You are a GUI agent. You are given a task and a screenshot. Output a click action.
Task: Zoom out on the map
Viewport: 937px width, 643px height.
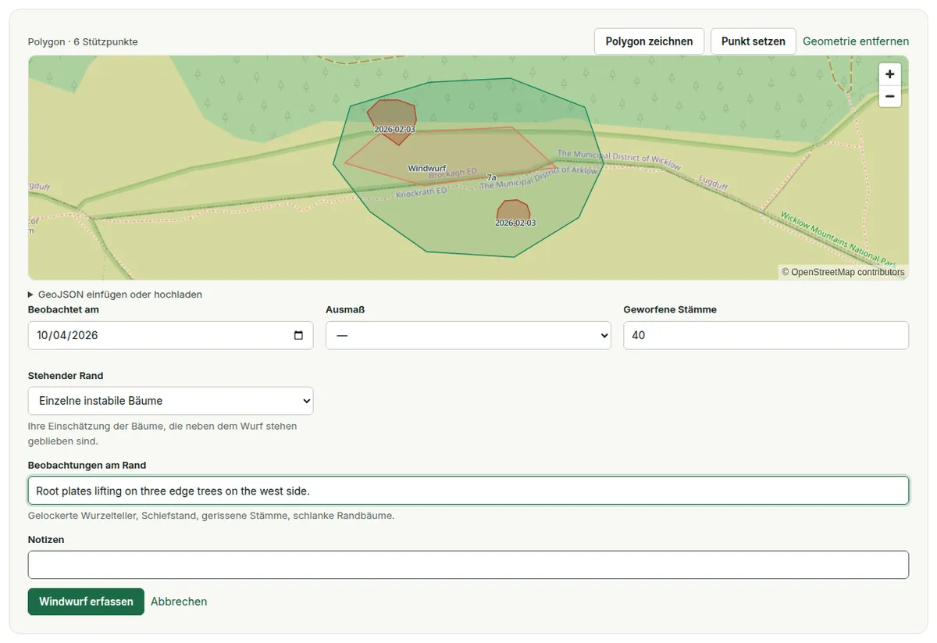pos(889,96)
